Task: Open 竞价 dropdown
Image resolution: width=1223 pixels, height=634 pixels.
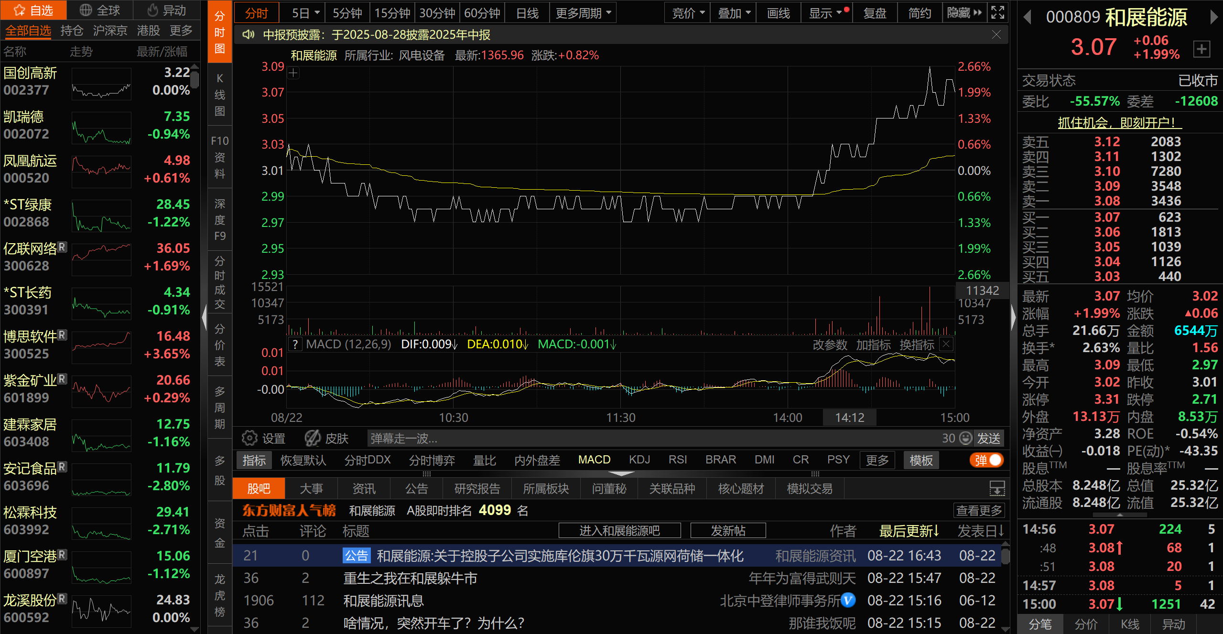Action: pyautogui.click(x=688, y=13)
